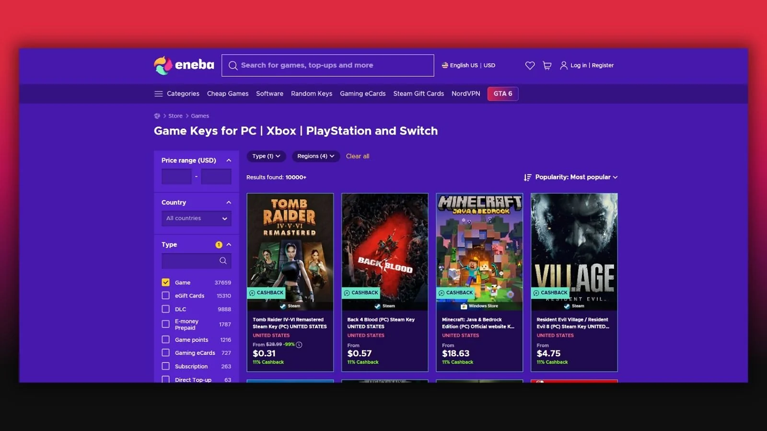Click the minimum price input field
The image size is (767, 431).
coord(176,177)
